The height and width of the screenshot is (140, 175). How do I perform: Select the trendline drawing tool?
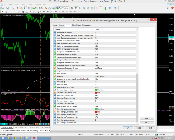[x=19, y=12]
